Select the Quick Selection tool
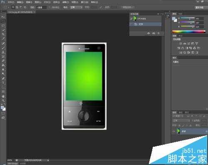 point(3,30)
